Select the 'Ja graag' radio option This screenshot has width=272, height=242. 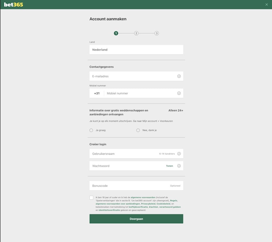pyautogui.click(x=91, y=130)
